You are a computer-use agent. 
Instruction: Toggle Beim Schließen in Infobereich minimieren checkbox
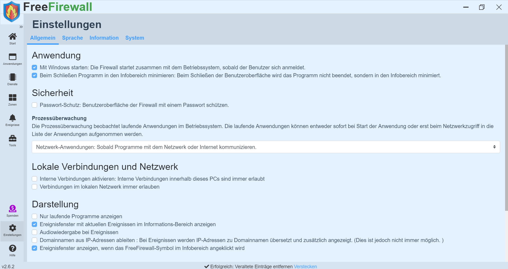point(34,75)
